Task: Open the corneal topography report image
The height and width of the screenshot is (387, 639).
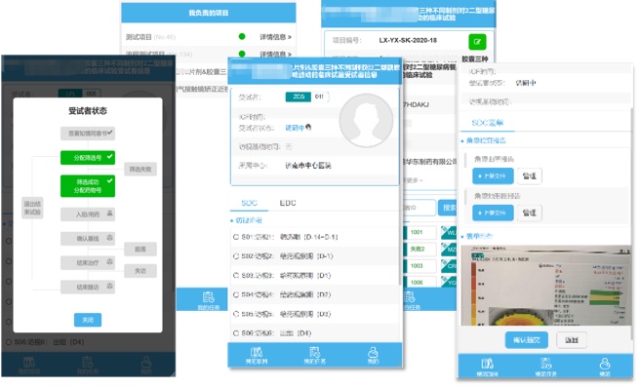Action: click(546, 286)
